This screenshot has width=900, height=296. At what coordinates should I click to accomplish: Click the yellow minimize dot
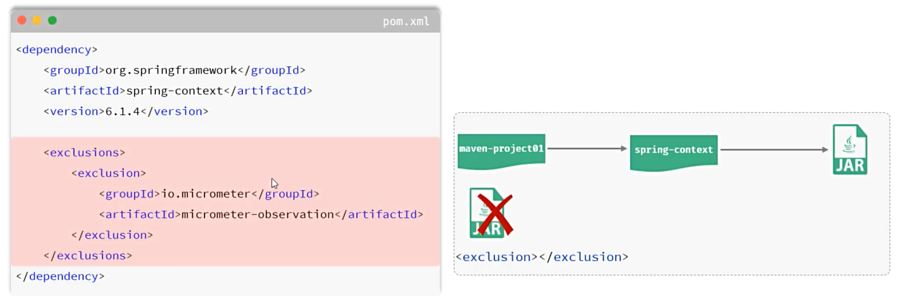37,21
